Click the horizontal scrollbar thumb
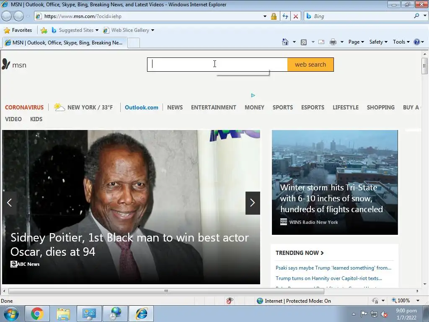This screenshot has width=429, height=322. pos(166,291)
